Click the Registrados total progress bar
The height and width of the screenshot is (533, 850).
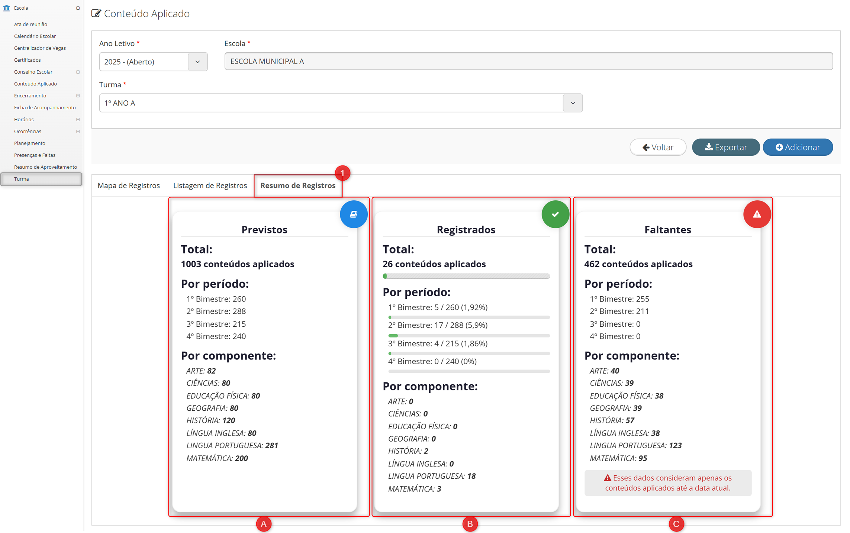[466, 276]
